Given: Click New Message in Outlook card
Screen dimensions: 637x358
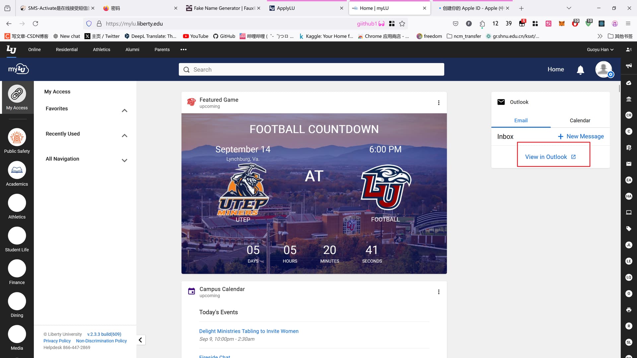Looking at the screenshot, I should pyautogui.click(x=581, y=136).
